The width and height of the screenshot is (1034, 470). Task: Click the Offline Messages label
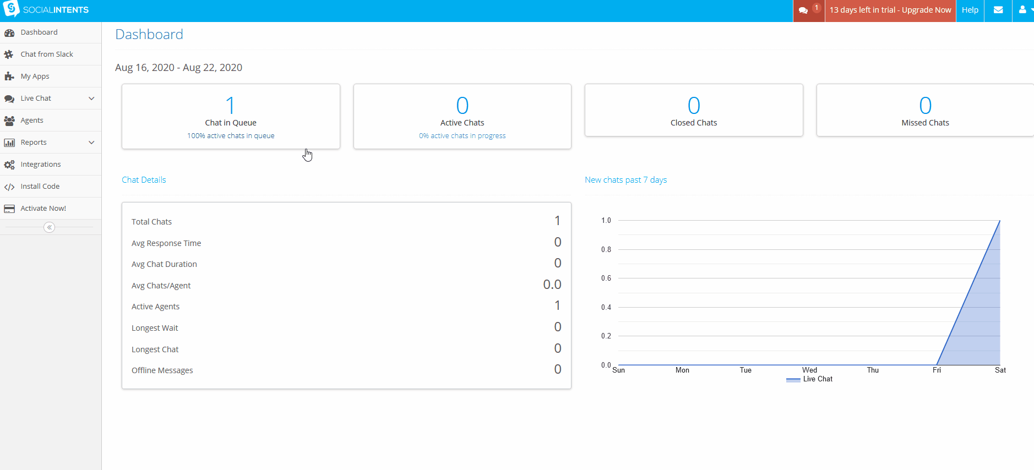162,370
